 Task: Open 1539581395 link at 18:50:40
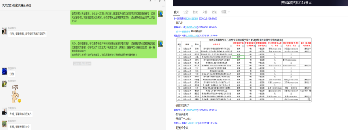[192, 36]
